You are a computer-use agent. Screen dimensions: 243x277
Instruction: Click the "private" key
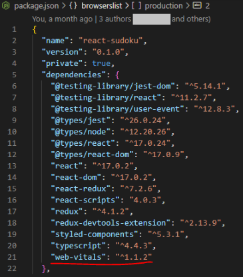[63, 63]
